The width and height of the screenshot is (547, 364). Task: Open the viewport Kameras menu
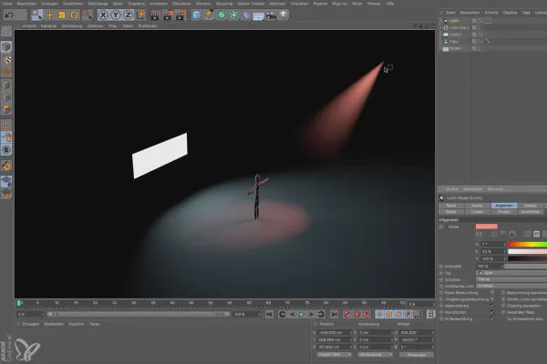click(48, 26)
